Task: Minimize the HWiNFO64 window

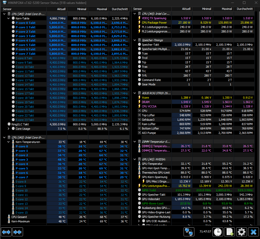Action: (233, 3)
